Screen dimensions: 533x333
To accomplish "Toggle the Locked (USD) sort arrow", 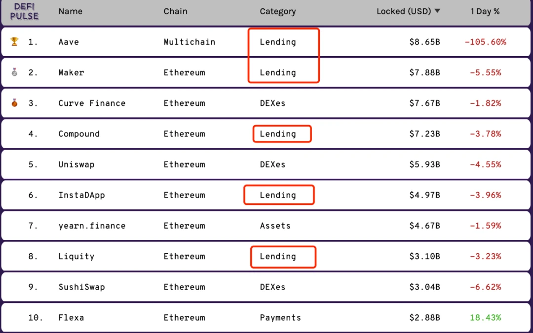I will [x=437, y=11].
